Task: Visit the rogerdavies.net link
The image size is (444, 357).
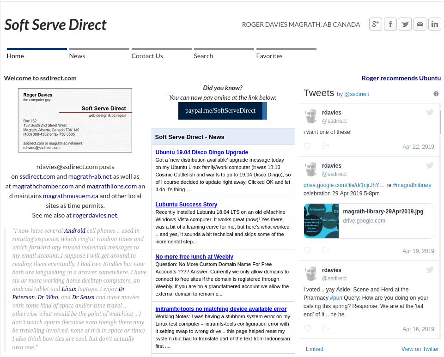Action: 95,215
